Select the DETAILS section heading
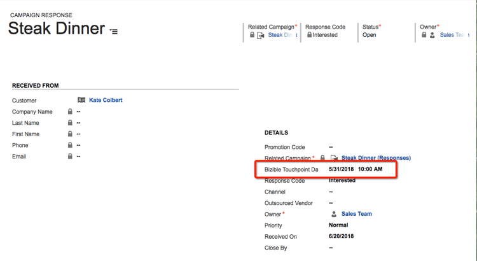Screen dimensions: 477x261 [276, 133]
